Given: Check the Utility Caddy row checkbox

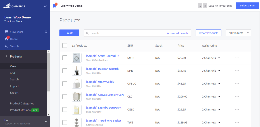Looking at the screenshot, I should [x=65, y=84].
